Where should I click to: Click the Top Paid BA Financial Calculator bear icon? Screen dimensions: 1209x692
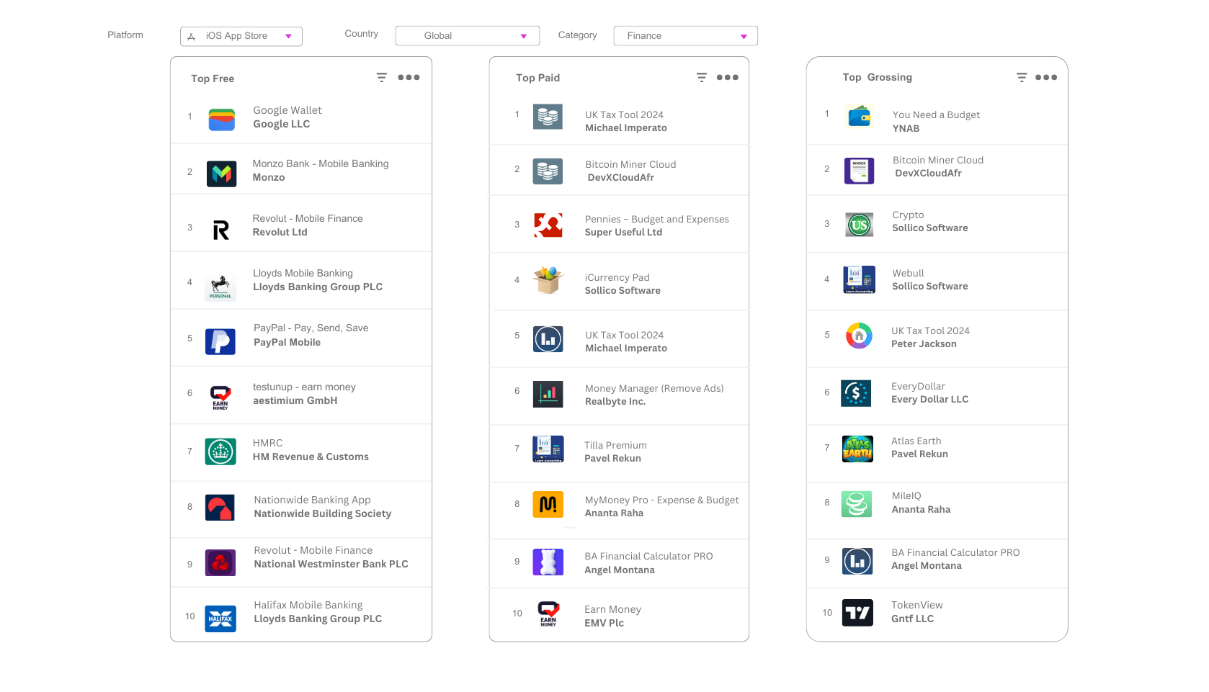[548, 562]
